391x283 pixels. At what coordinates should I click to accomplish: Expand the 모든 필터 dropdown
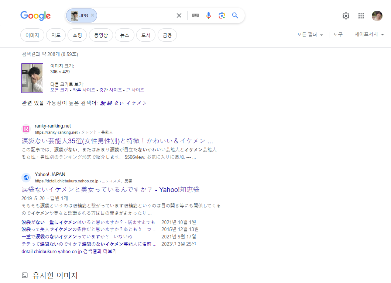[310, 35]
